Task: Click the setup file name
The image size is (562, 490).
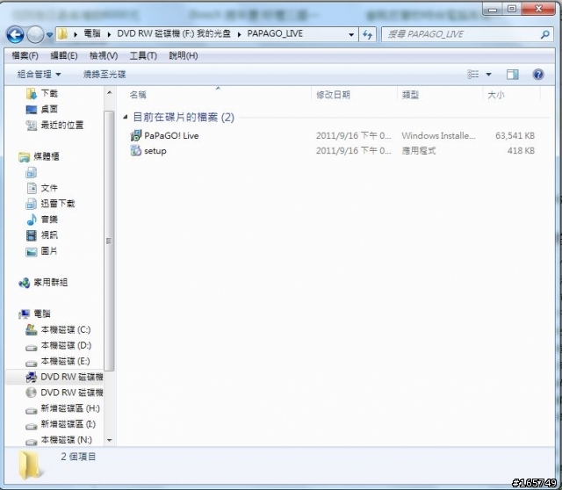Action: [155, 151]
